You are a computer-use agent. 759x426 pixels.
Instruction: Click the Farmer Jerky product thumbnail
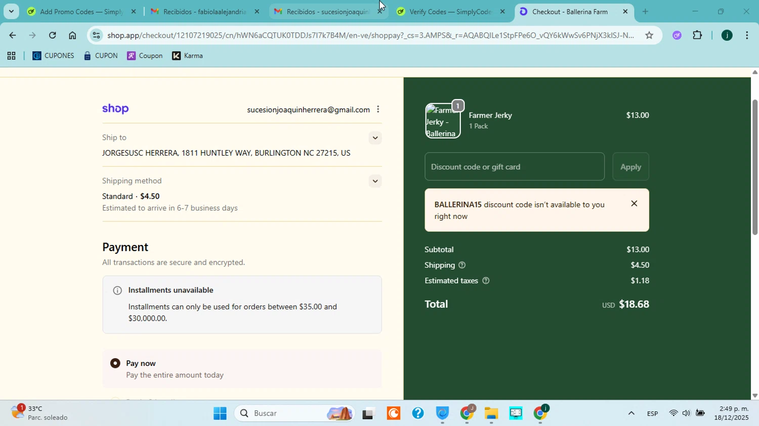tap(443, 121)
